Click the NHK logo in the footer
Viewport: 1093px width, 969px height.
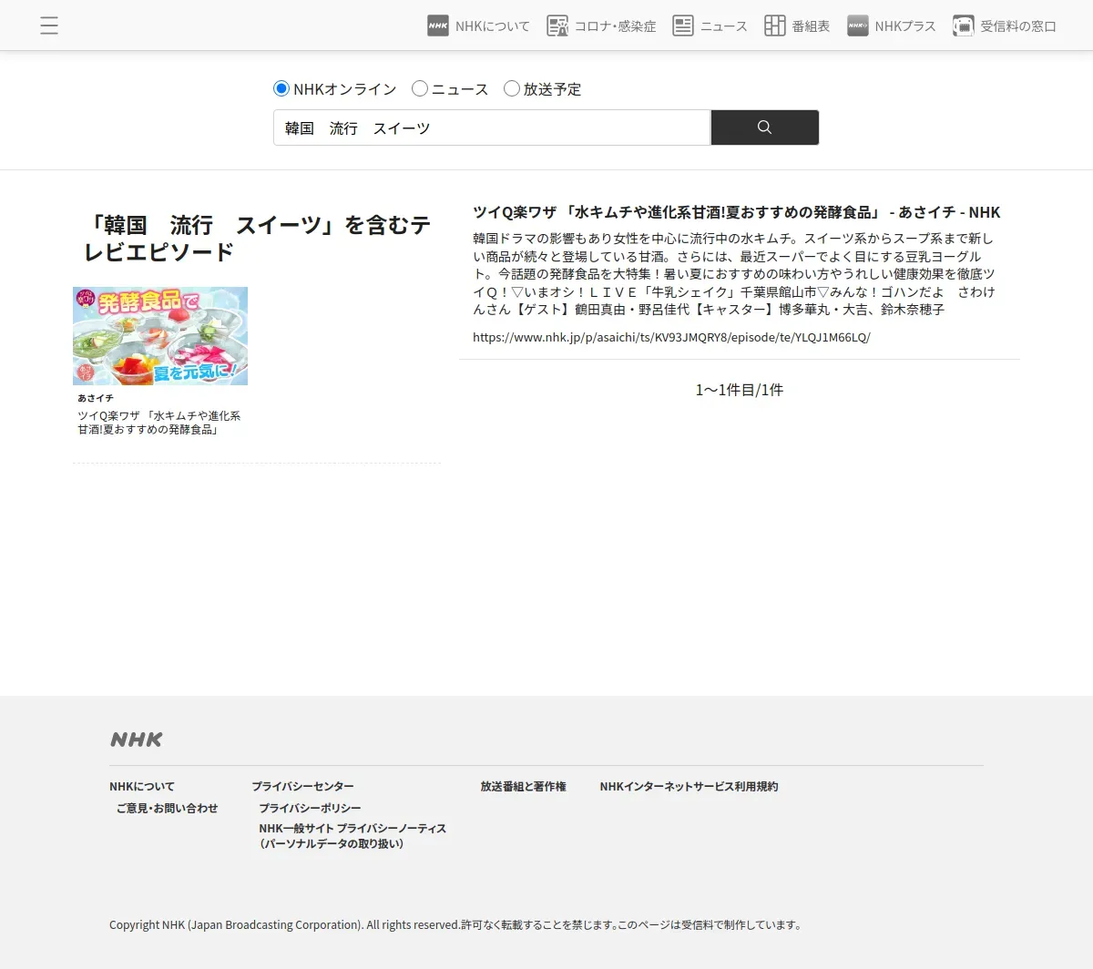point(137,739)
